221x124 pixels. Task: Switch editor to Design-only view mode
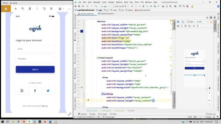[x=214, y=18]
